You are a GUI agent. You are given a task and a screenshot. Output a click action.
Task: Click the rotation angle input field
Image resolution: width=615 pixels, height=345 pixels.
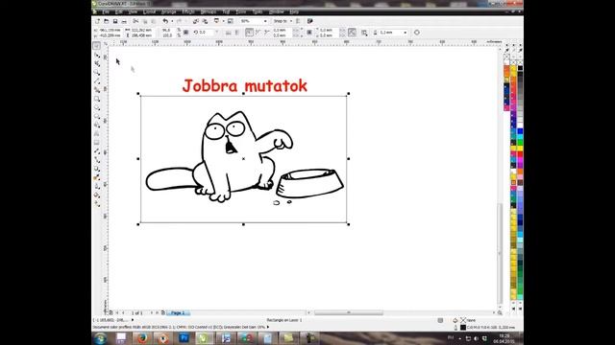pos(207,33)
